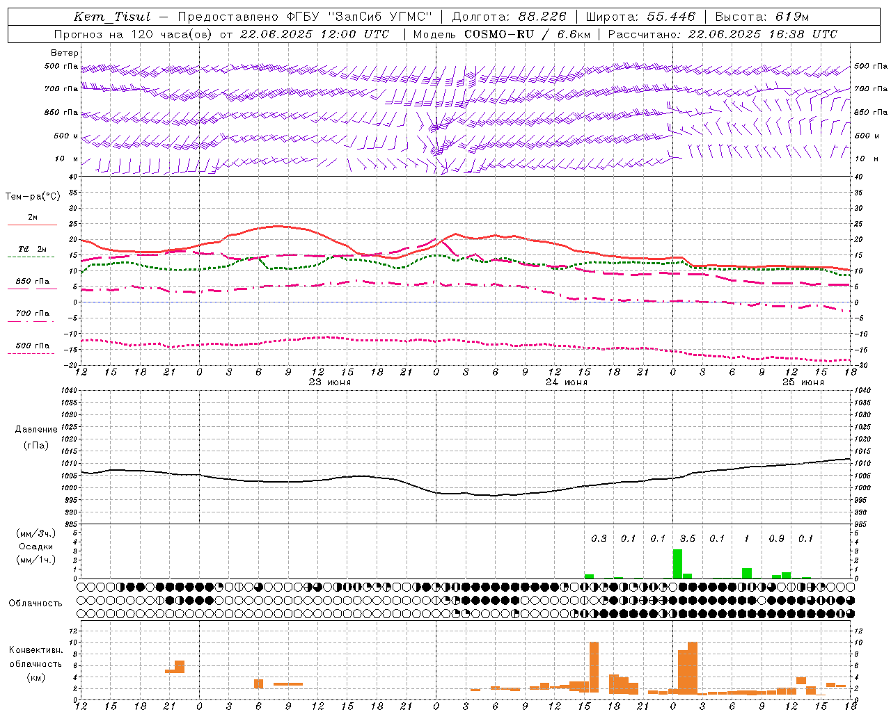Click the red line sample under 2м legend
The height and width of the screenshot is (712, 891).
pyautogui.click(x=32, y=225)
